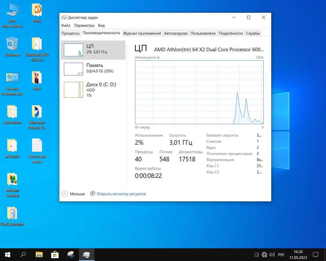Screen dimensions: 326x261
Task: Open the Файл menu
Action: tap(66, 25)
